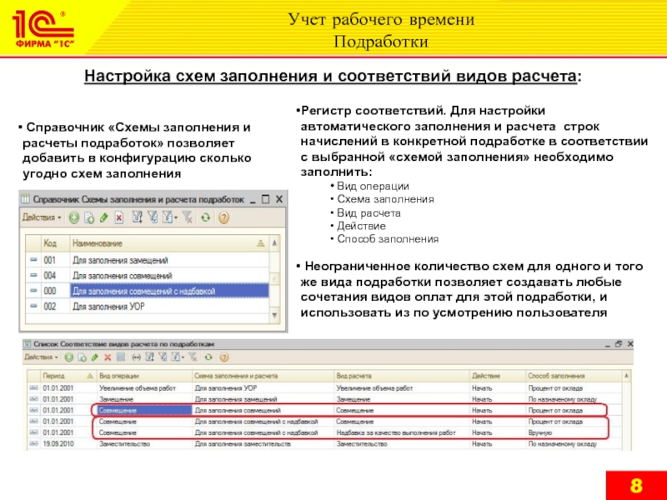Click Refresh arrows in Список window toolbar

(208, 357)
